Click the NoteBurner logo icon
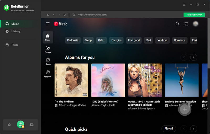 pyautogui.click(x=6, y=8)
